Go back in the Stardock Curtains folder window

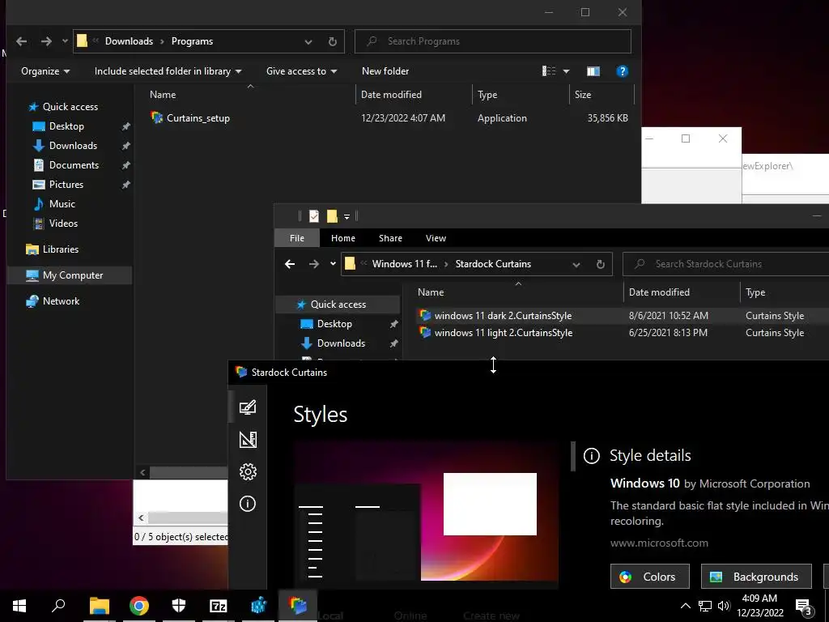(290, 264)
